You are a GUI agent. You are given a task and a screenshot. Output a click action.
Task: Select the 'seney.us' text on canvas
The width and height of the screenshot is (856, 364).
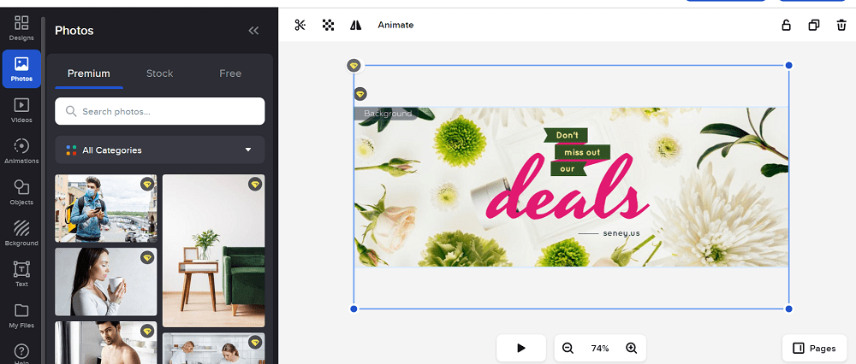[621, 233]
